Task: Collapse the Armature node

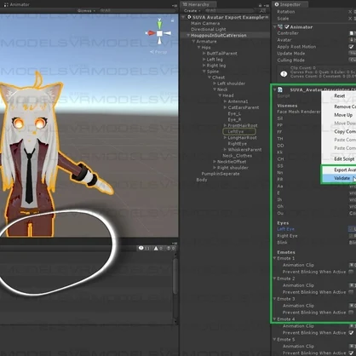Action: (x=193, y=42)
